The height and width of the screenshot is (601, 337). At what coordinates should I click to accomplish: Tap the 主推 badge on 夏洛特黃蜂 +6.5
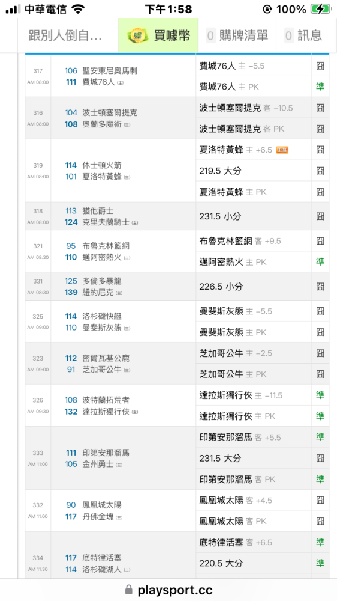point(282,150)
